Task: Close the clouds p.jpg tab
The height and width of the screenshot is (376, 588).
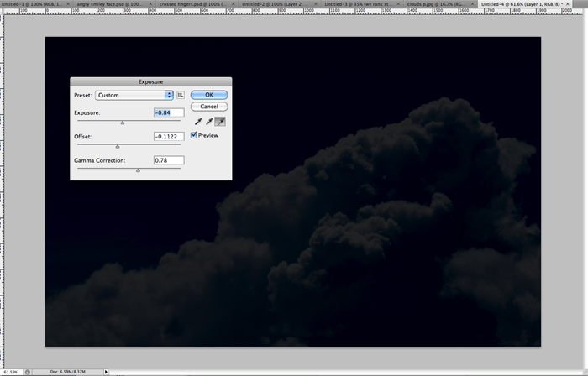Action: (x=472, y=3)
